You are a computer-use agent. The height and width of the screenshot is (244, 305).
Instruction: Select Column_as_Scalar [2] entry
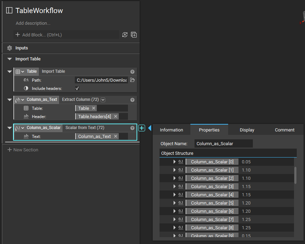(212, 178)
